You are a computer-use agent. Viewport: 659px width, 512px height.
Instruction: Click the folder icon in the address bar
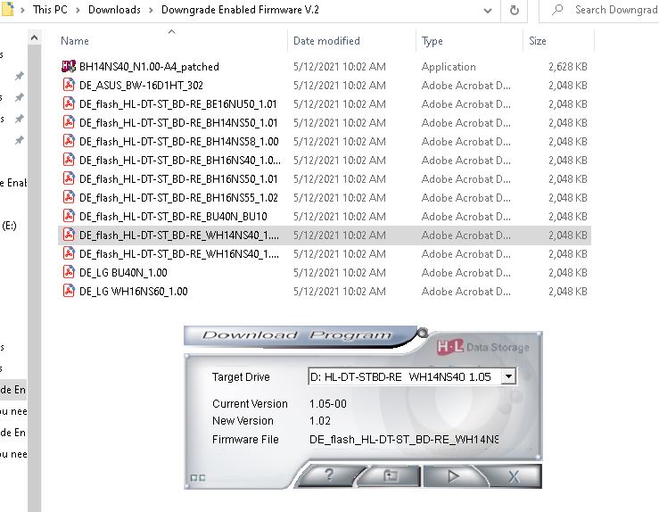coord(7,9)
